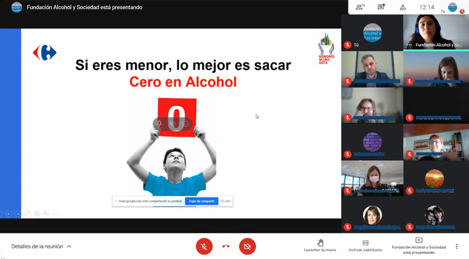
Task: Open the activities shapes icon
Action: pyautogui.click(x=403, y=7)
